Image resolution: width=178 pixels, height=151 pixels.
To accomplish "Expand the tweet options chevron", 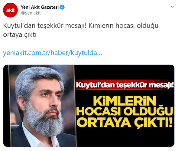I will pyautogui.click(x=172, y=7).
